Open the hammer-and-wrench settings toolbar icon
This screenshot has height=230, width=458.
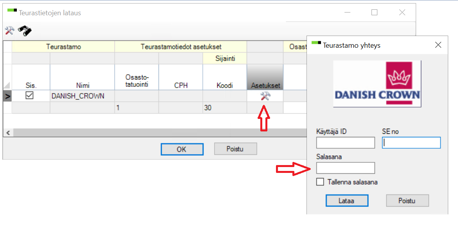(10, 31)
